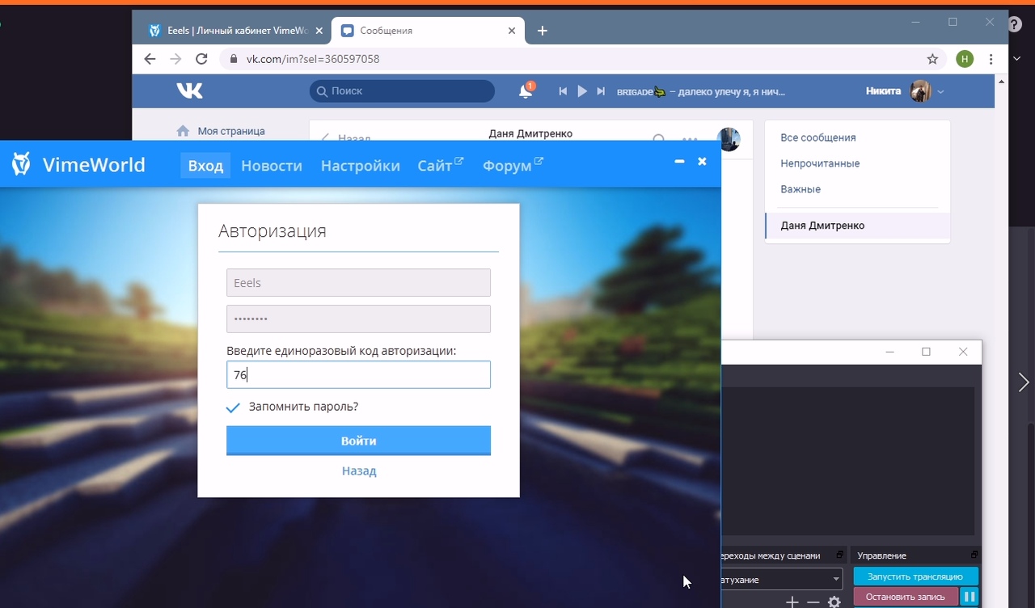Add a scene transition in OBS

[x=792, y=602]
